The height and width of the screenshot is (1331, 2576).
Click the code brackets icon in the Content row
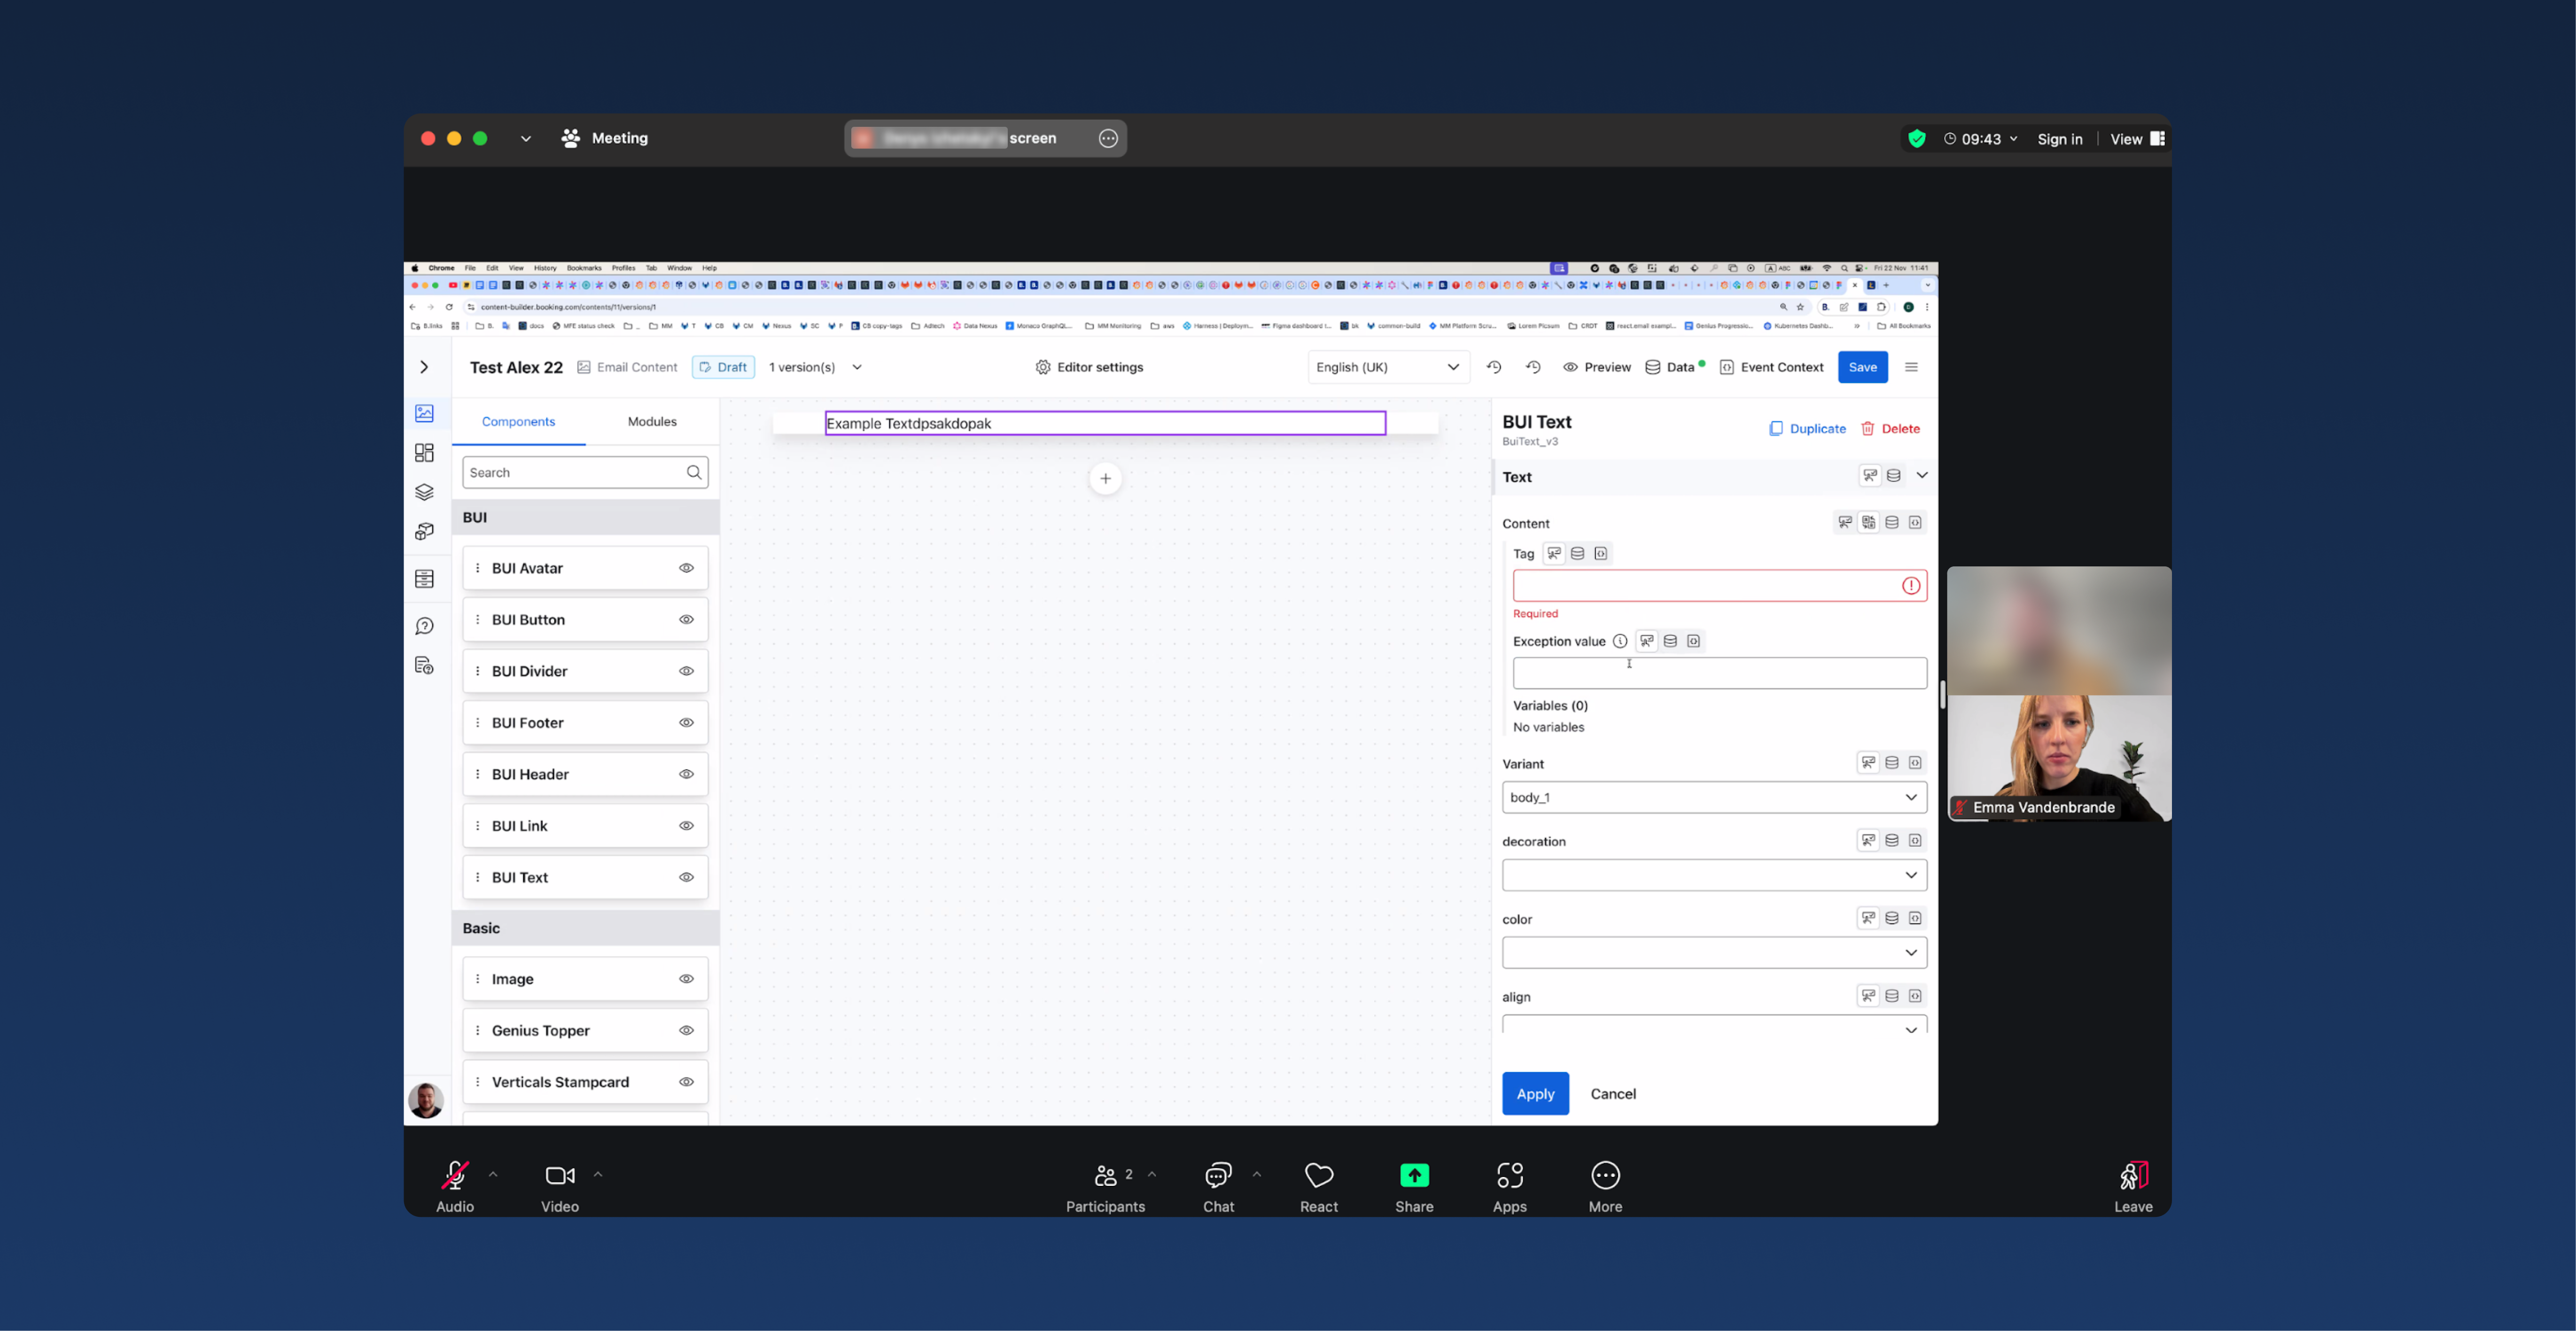click(x=1915, y=522)
